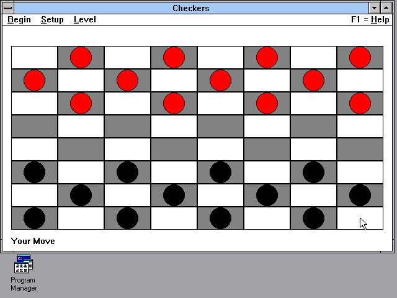Minimize the Checkers window with down arrow
The image size is (397, 298).
[x=373, y=8]
